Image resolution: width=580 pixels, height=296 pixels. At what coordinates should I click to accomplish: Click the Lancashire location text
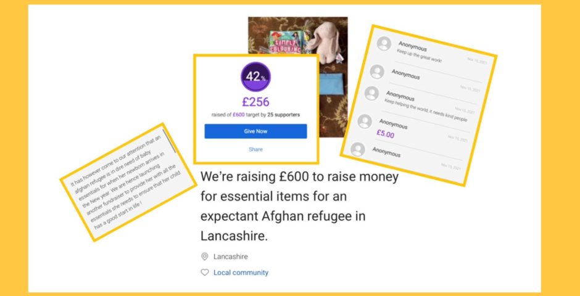click(230, 257)
